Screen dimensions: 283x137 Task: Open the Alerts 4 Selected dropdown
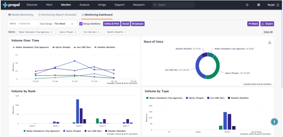coord(23,24)
